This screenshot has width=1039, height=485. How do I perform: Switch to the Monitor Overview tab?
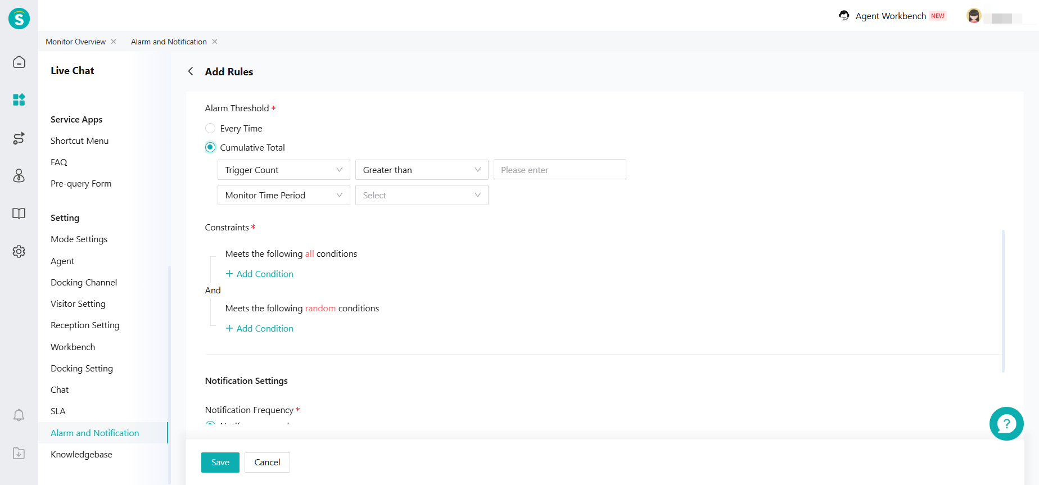(75, 42)
